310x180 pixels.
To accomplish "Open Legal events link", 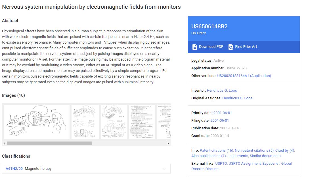I will 238,156.
